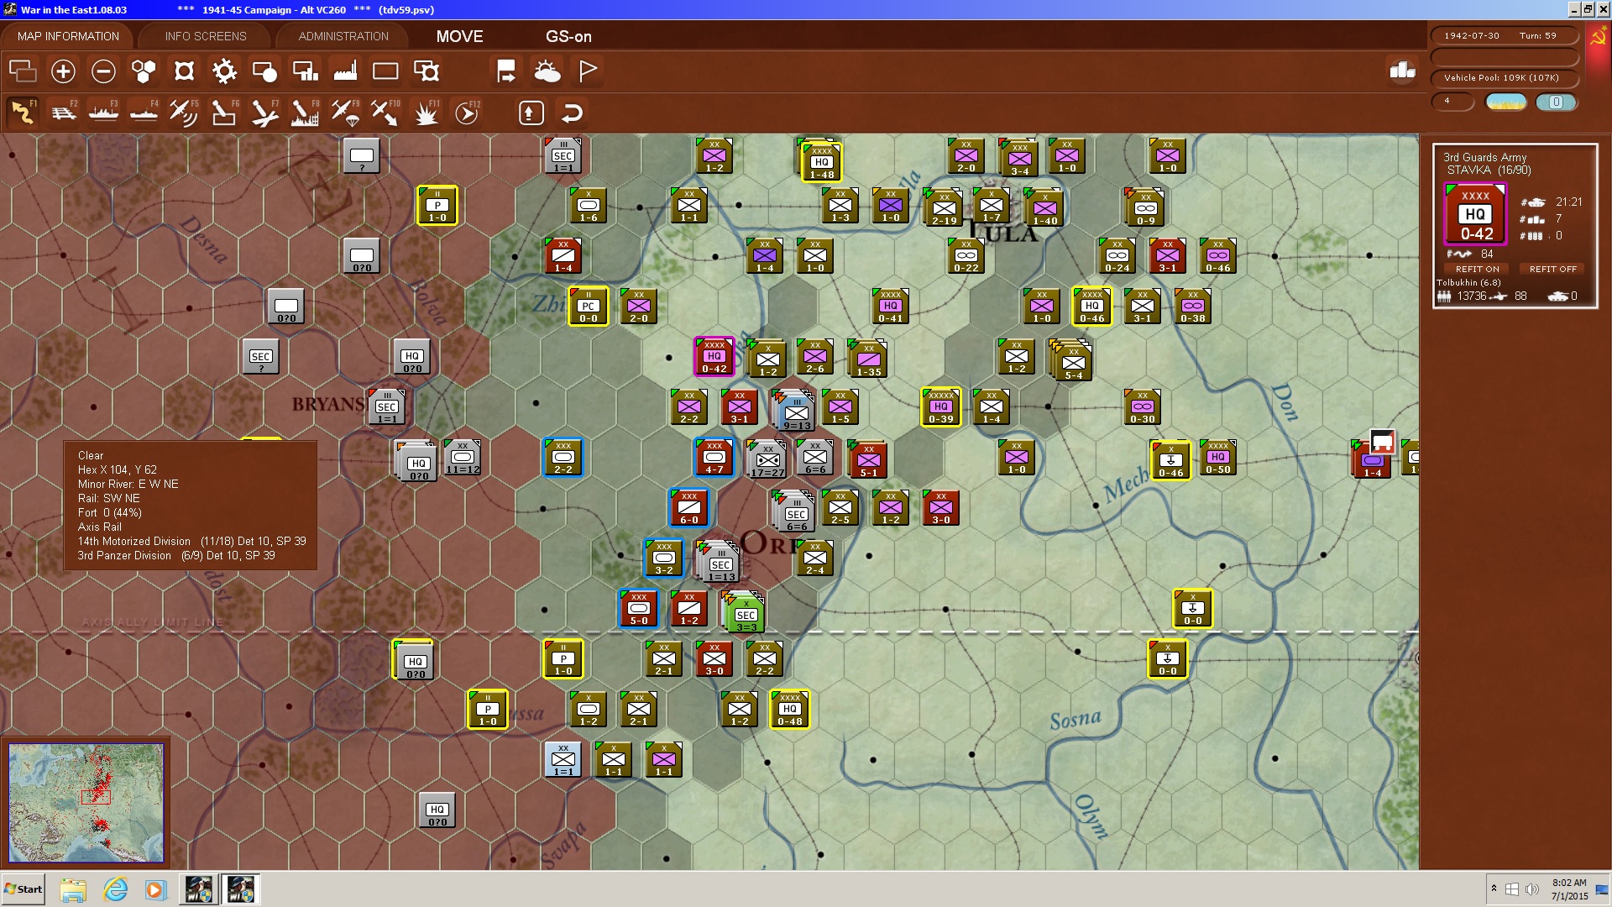Viewport: 1612px width, 907px height.
Task: Toggle the gear-shaped fort levels overlay
Action: (x=224, y=71)
